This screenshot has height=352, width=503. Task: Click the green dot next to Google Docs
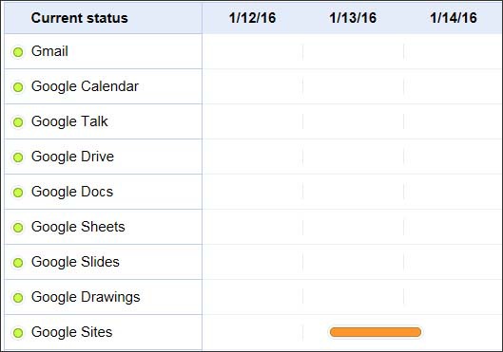tap(18, 193)
